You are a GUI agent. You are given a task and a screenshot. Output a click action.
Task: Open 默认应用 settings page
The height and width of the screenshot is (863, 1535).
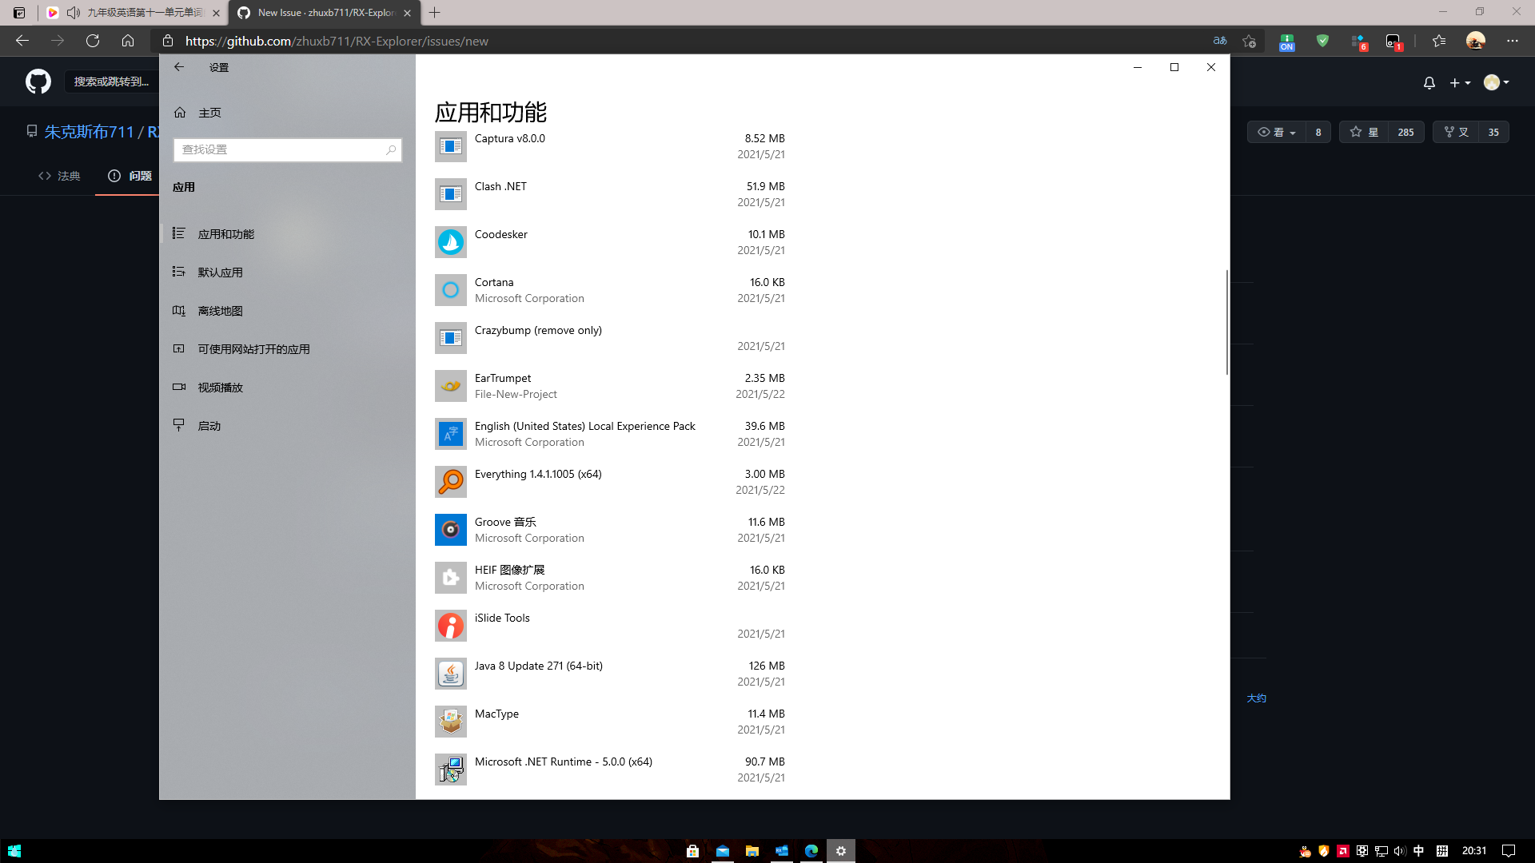(288, 272)
